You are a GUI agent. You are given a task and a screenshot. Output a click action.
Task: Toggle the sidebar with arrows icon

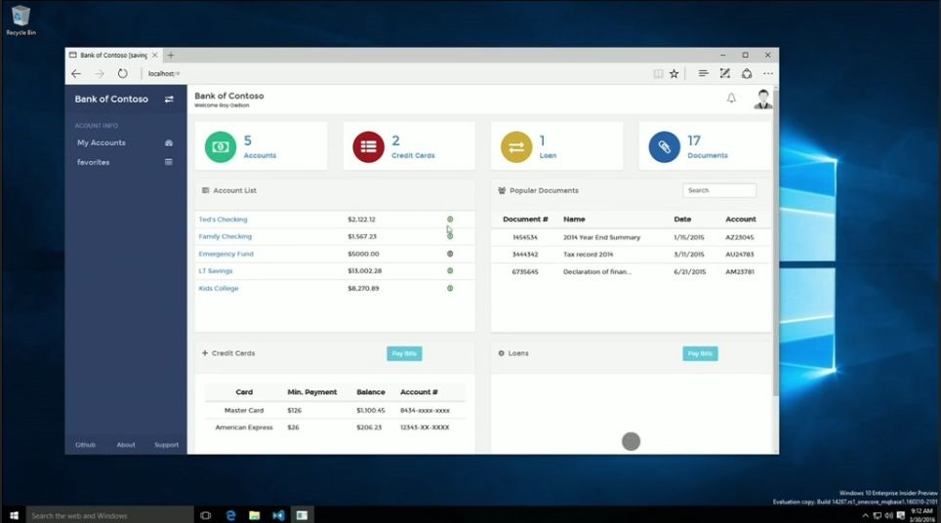169,100
